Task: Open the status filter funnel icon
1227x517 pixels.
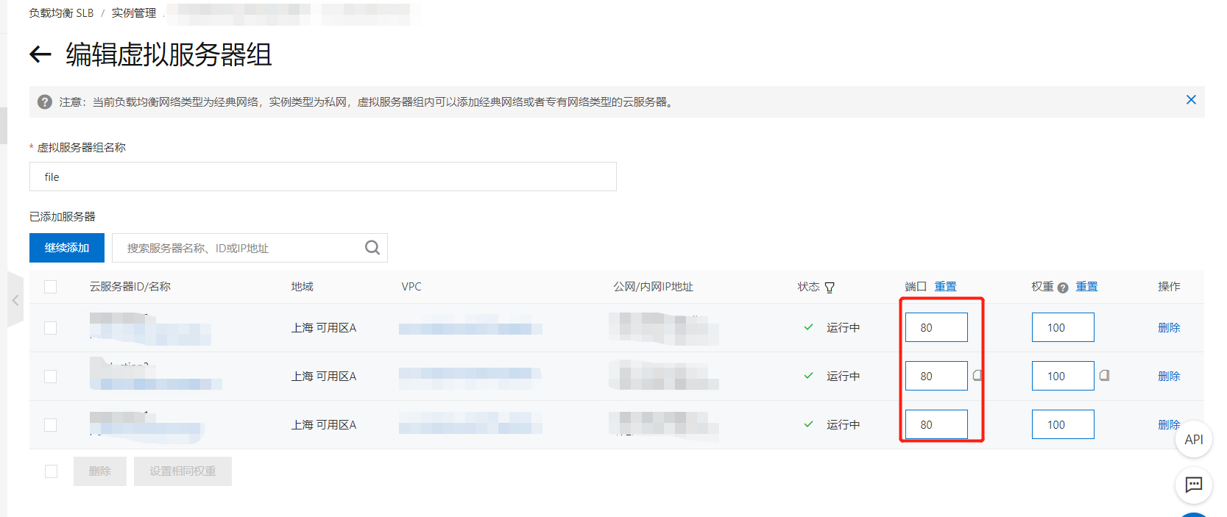Action: 830,288
